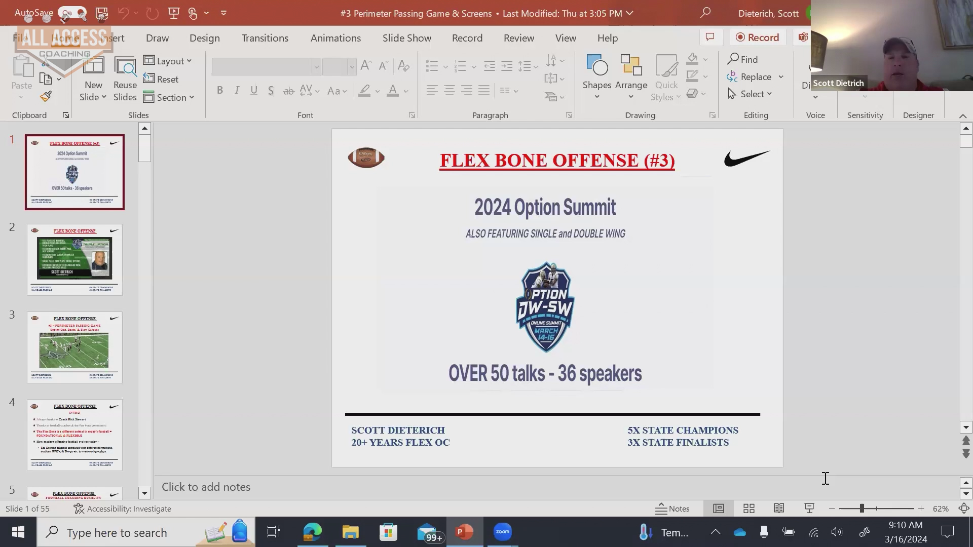Apply text shadow formatting
Image resolution: width=973 pixels, height=547 pixels.
coord(271,91)
